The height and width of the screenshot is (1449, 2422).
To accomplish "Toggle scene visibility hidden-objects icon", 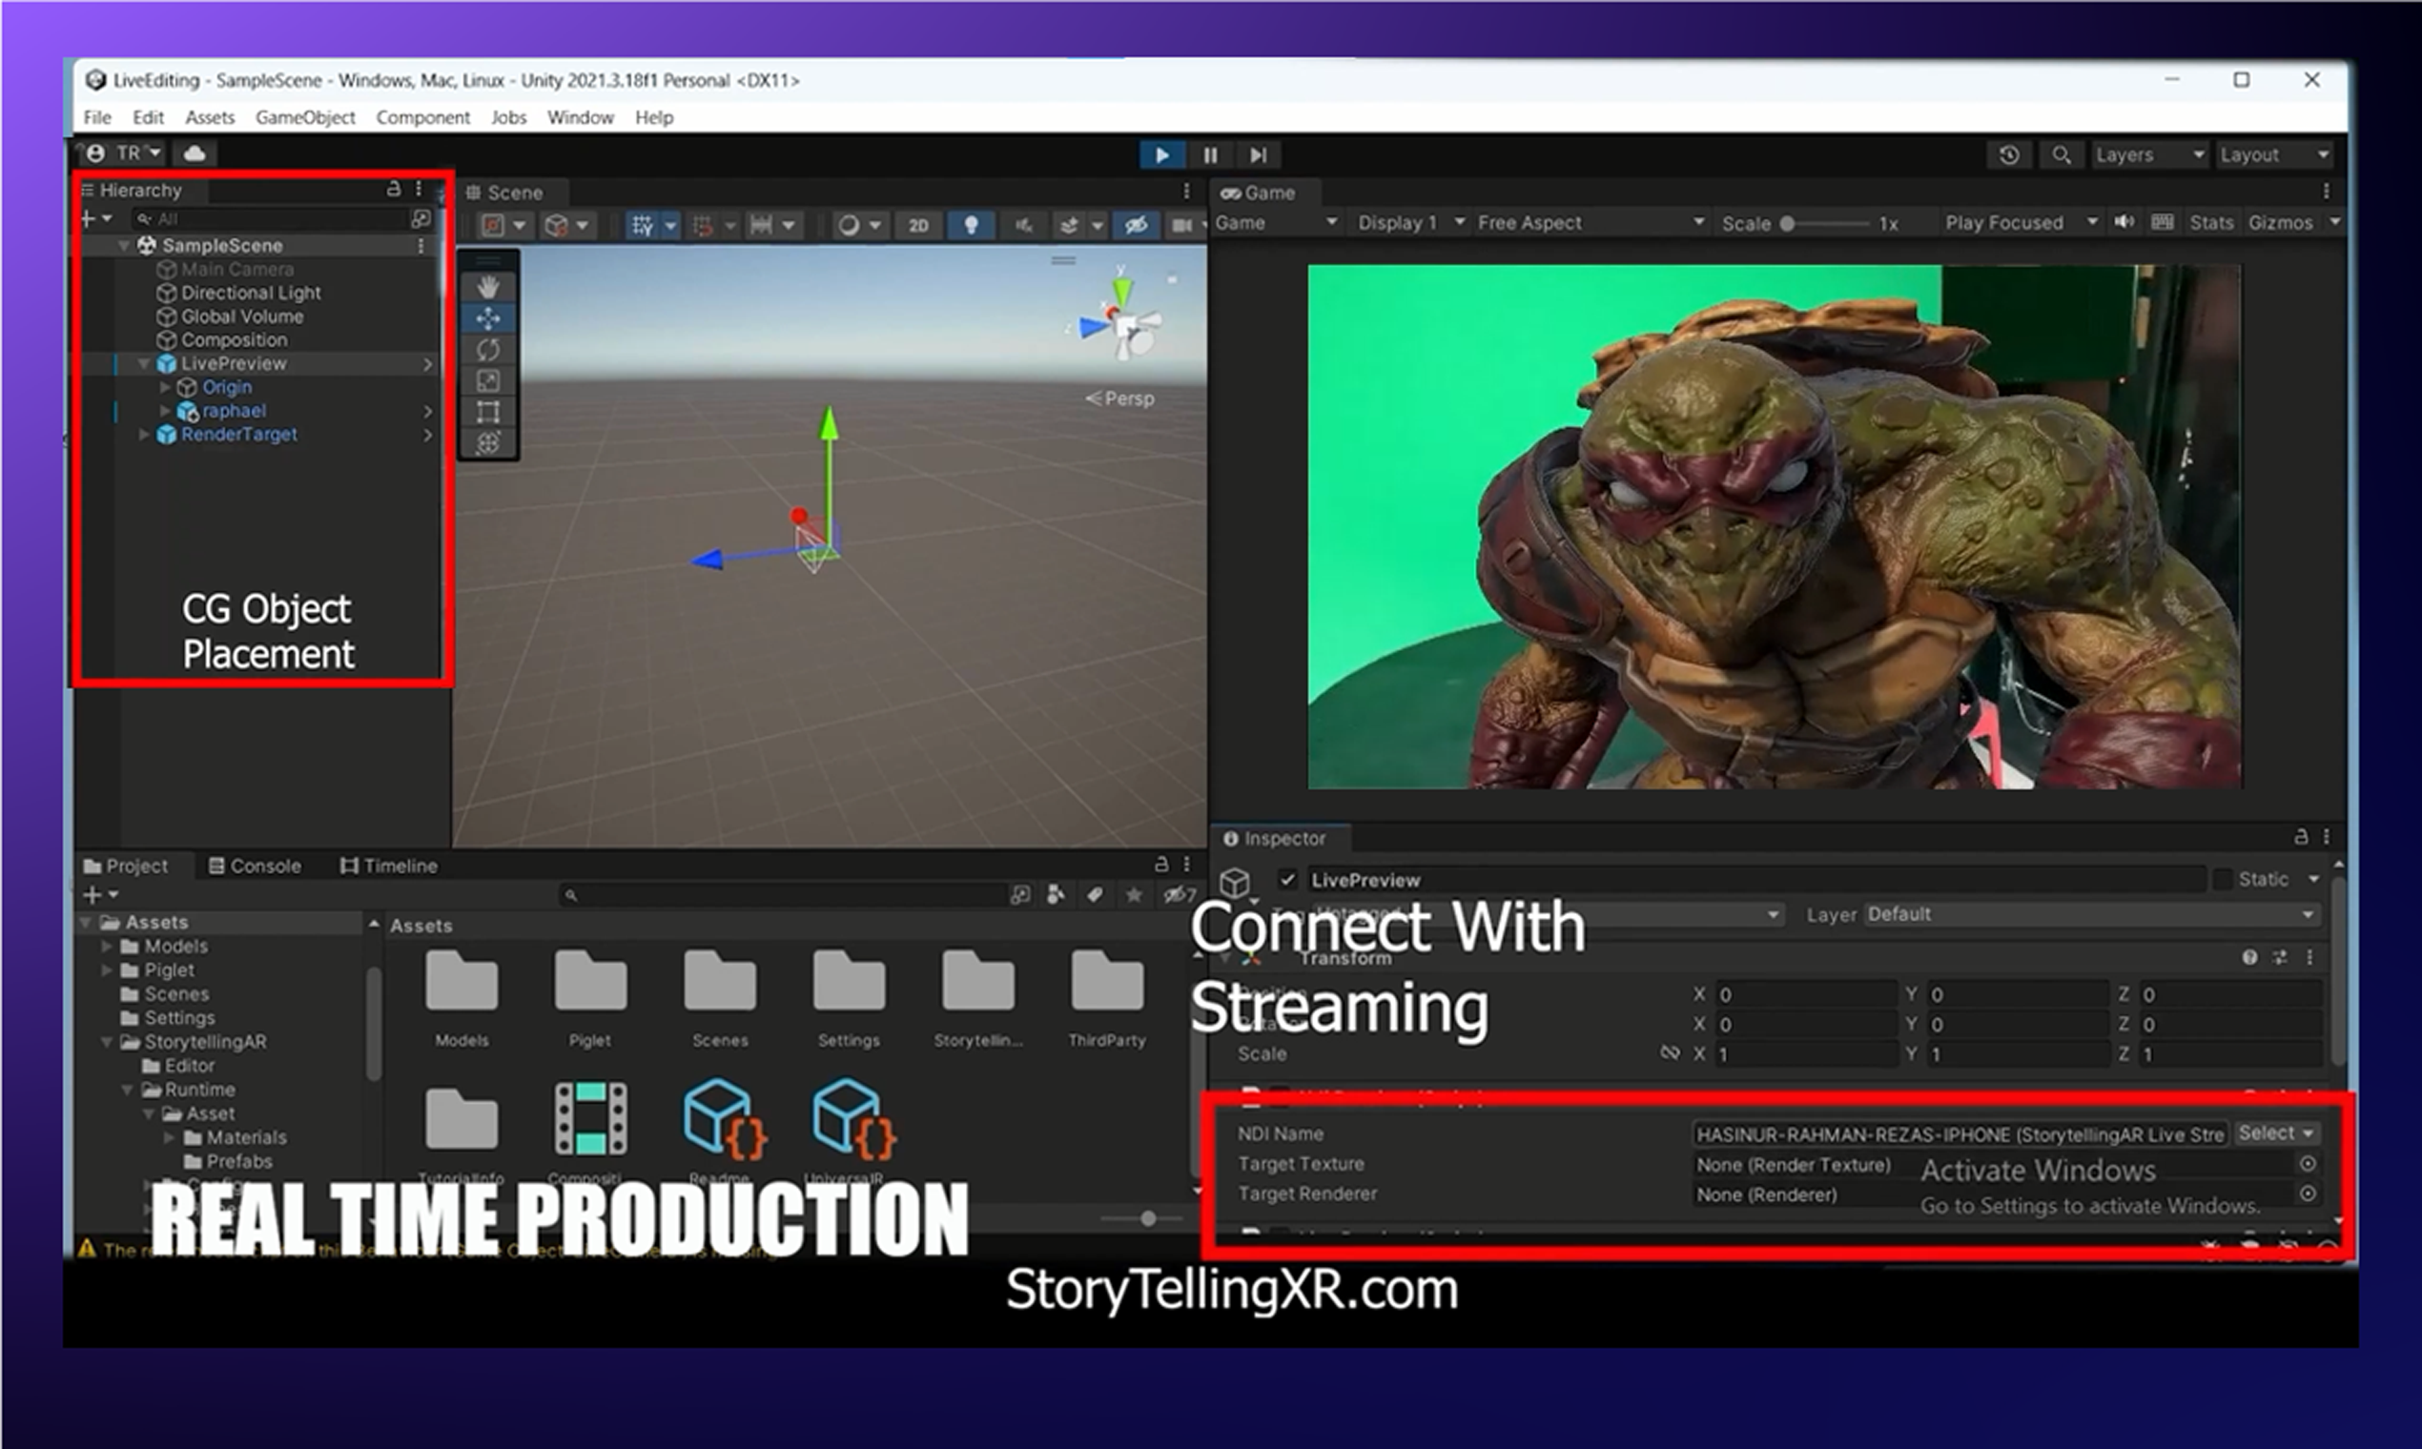I will coord(1136,226).
